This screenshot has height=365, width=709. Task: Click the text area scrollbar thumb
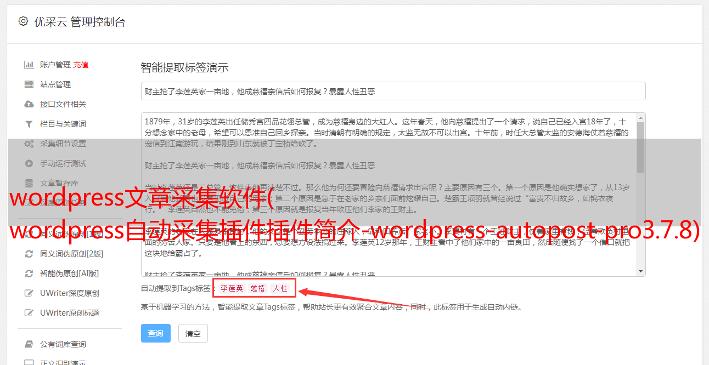[x=640, y=147]
